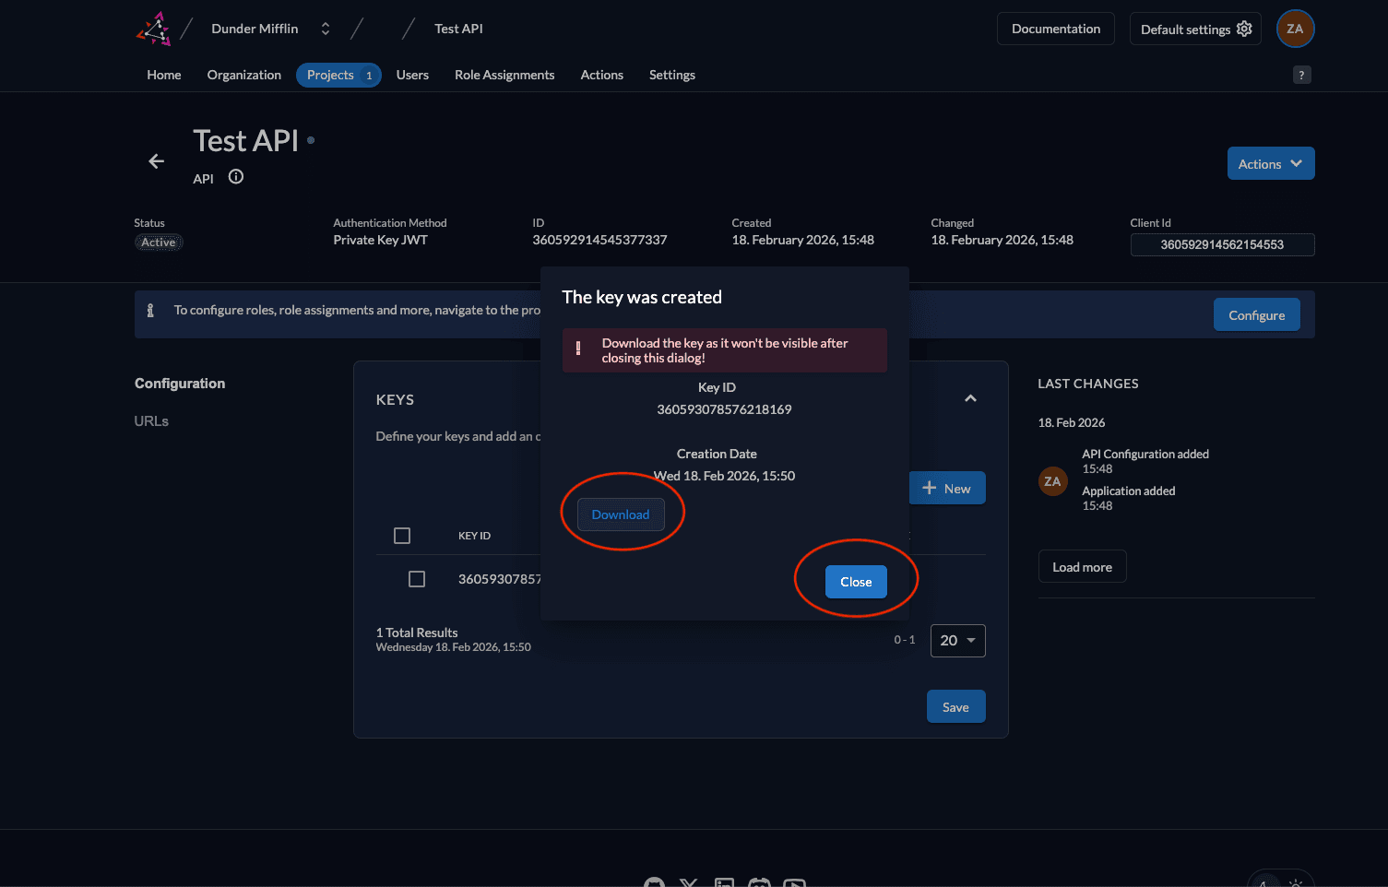The height and width of the screenshot is (887, 1388).
Task: Go back using the left arrow icon
Action: (157, 161)
